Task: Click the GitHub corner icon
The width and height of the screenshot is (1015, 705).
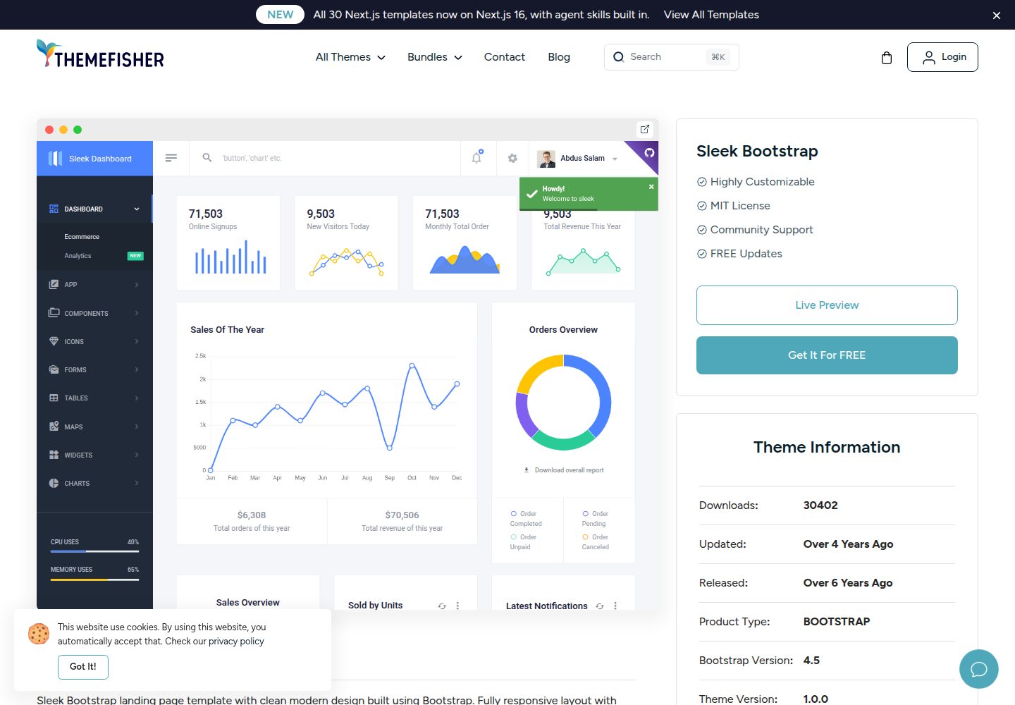Action: 649,153
